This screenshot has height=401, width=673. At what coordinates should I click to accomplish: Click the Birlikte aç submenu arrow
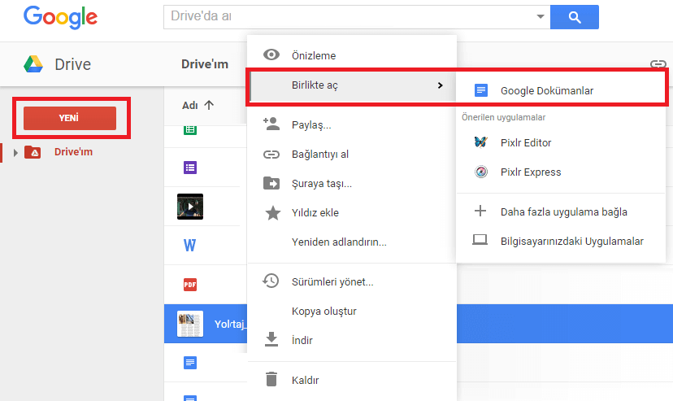click(440, 85)
